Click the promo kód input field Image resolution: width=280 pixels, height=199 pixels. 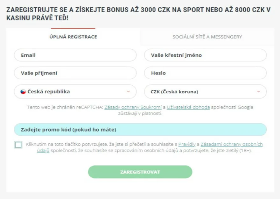(140, 130)
